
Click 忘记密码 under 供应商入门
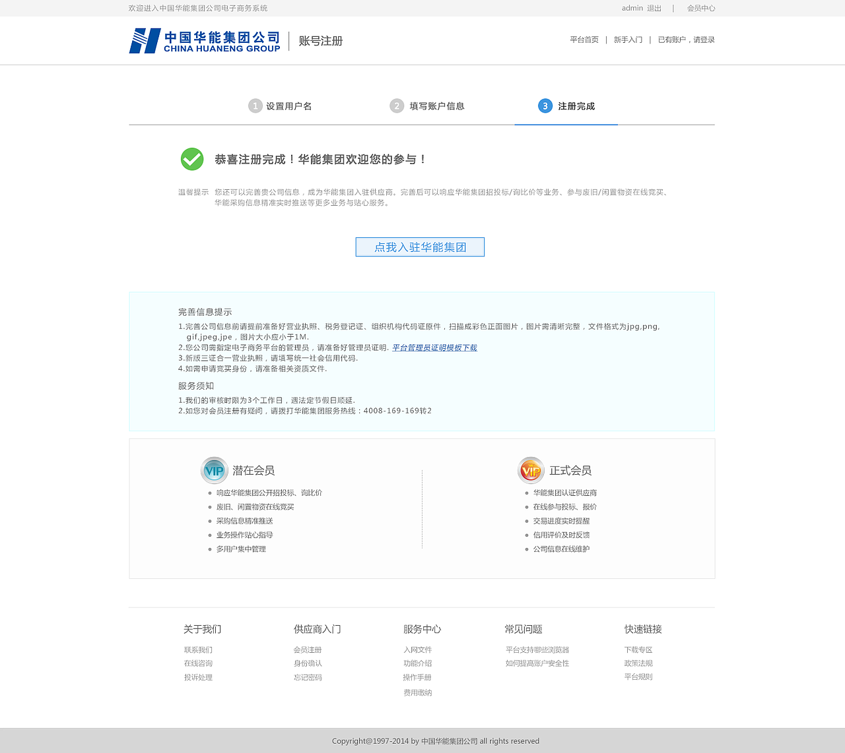pyautogui.click(x=307, y=677)
